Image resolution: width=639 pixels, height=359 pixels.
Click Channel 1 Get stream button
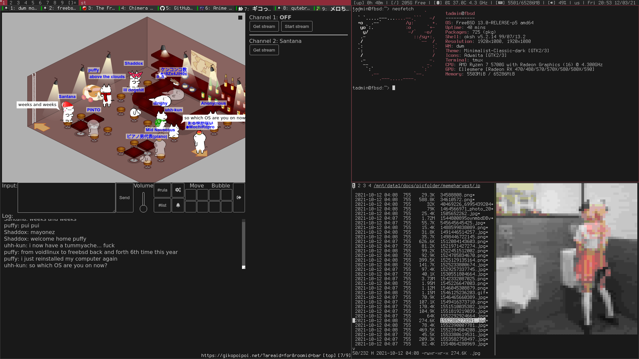click(264, 26)
